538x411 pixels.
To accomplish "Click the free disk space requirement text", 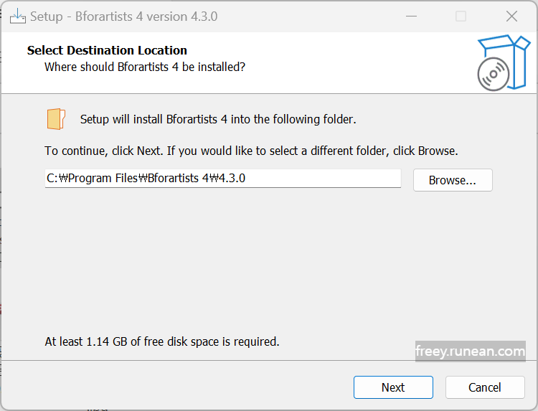I will (x=162, y=341).
